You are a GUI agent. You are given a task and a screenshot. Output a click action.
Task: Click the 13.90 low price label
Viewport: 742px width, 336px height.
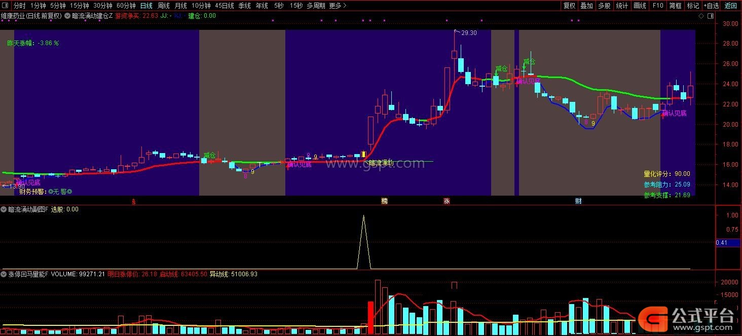pyautogui.click(x=17, y=186)
